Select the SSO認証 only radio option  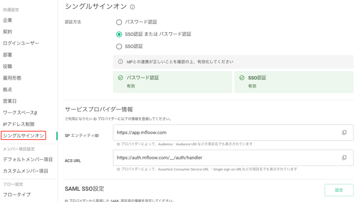[x=119, y=47]
